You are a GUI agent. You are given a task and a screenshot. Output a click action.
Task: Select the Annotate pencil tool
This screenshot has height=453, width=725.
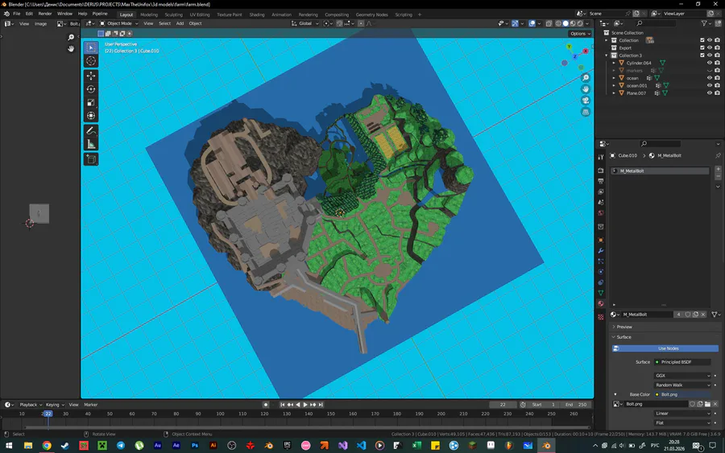click(x=91, y=131)
